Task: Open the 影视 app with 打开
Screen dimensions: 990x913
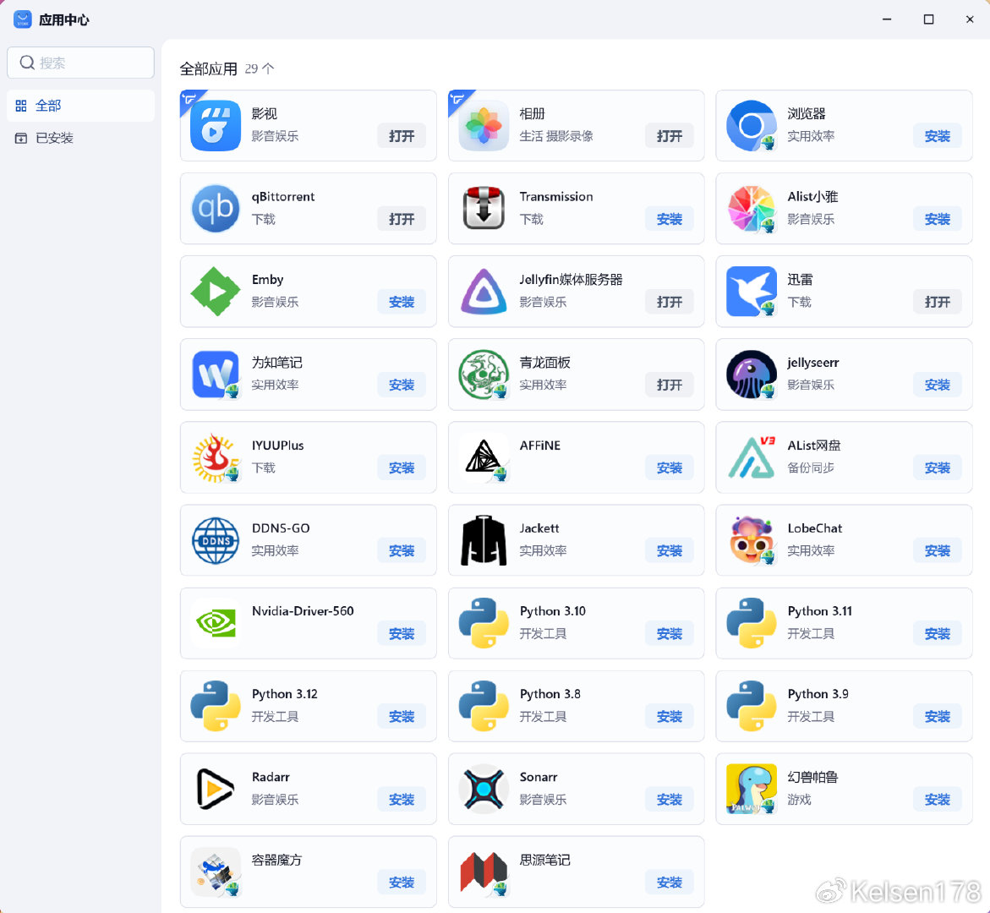Action: (x=402, y=136)
